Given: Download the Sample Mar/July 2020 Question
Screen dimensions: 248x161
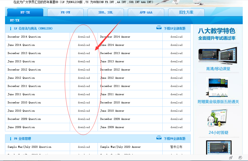Looking at the screenshot, I should point(84,147).
